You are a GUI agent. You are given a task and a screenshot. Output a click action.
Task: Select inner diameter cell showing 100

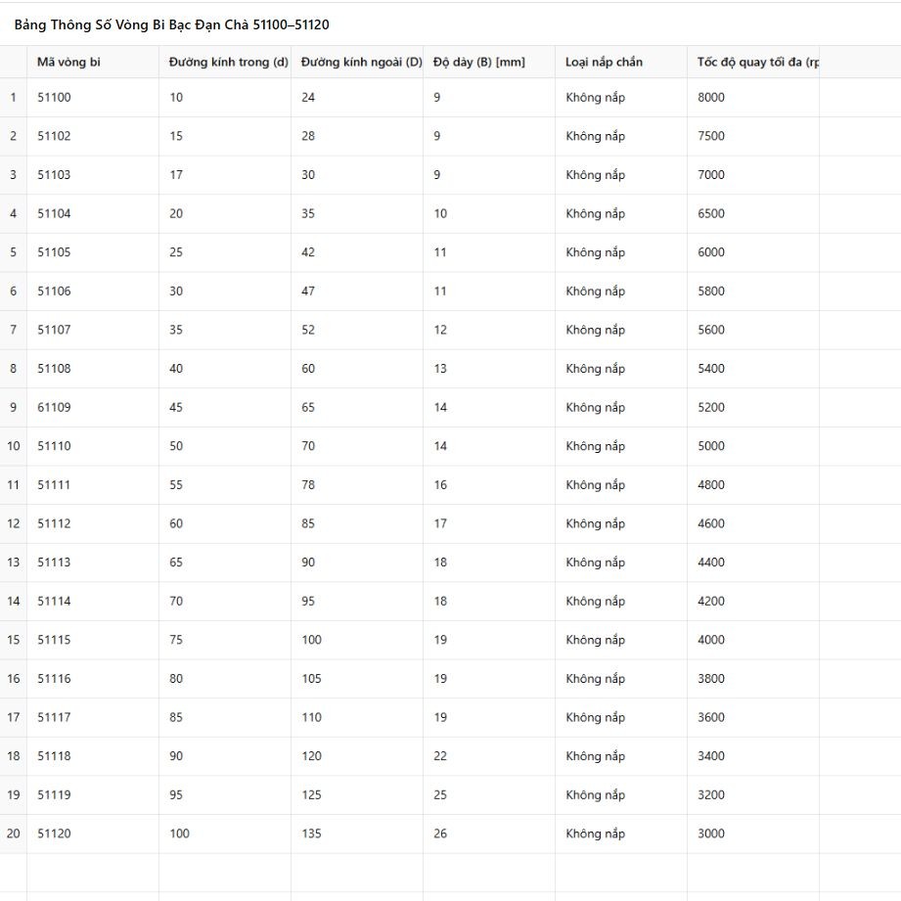point(225,833)
